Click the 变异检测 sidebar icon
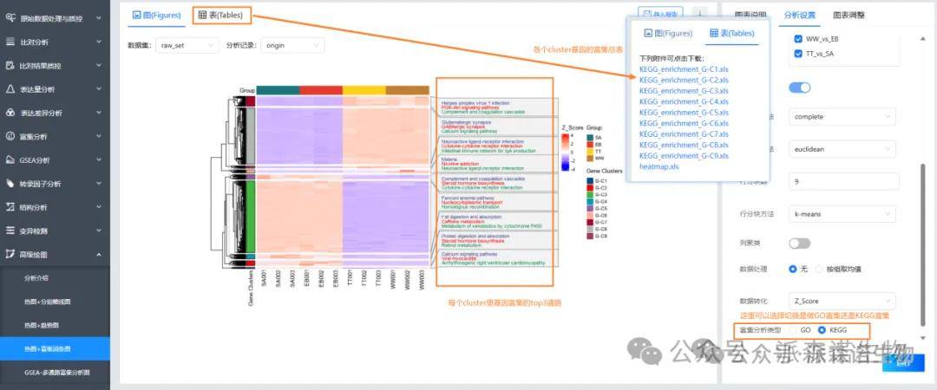The image size is (937, 390). click(x=10, y=231)
